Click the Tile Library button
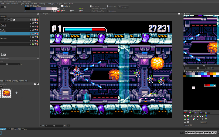The width and height of the screenshot is (219, 137). tap(123, 7)
